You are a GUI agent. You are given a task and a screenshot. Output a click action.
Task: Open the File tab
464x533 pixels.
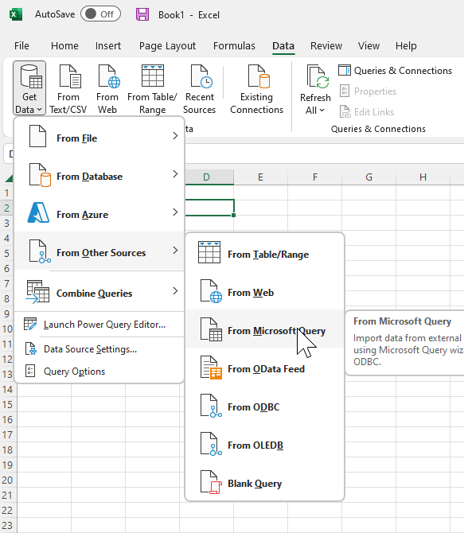pos(21,46)
